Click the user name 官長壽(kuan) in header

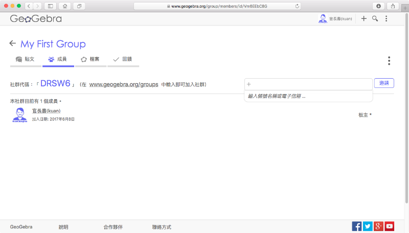click(x=340, y=19)
